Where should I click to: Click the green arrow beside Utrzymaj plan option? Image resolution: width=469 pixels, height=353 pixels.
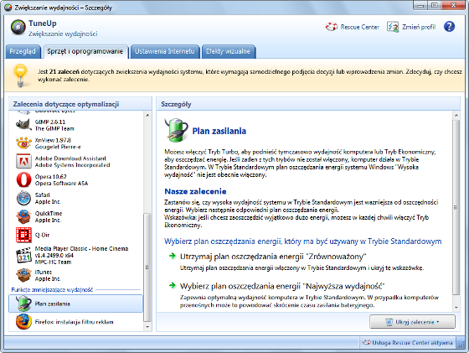[173, 256]
